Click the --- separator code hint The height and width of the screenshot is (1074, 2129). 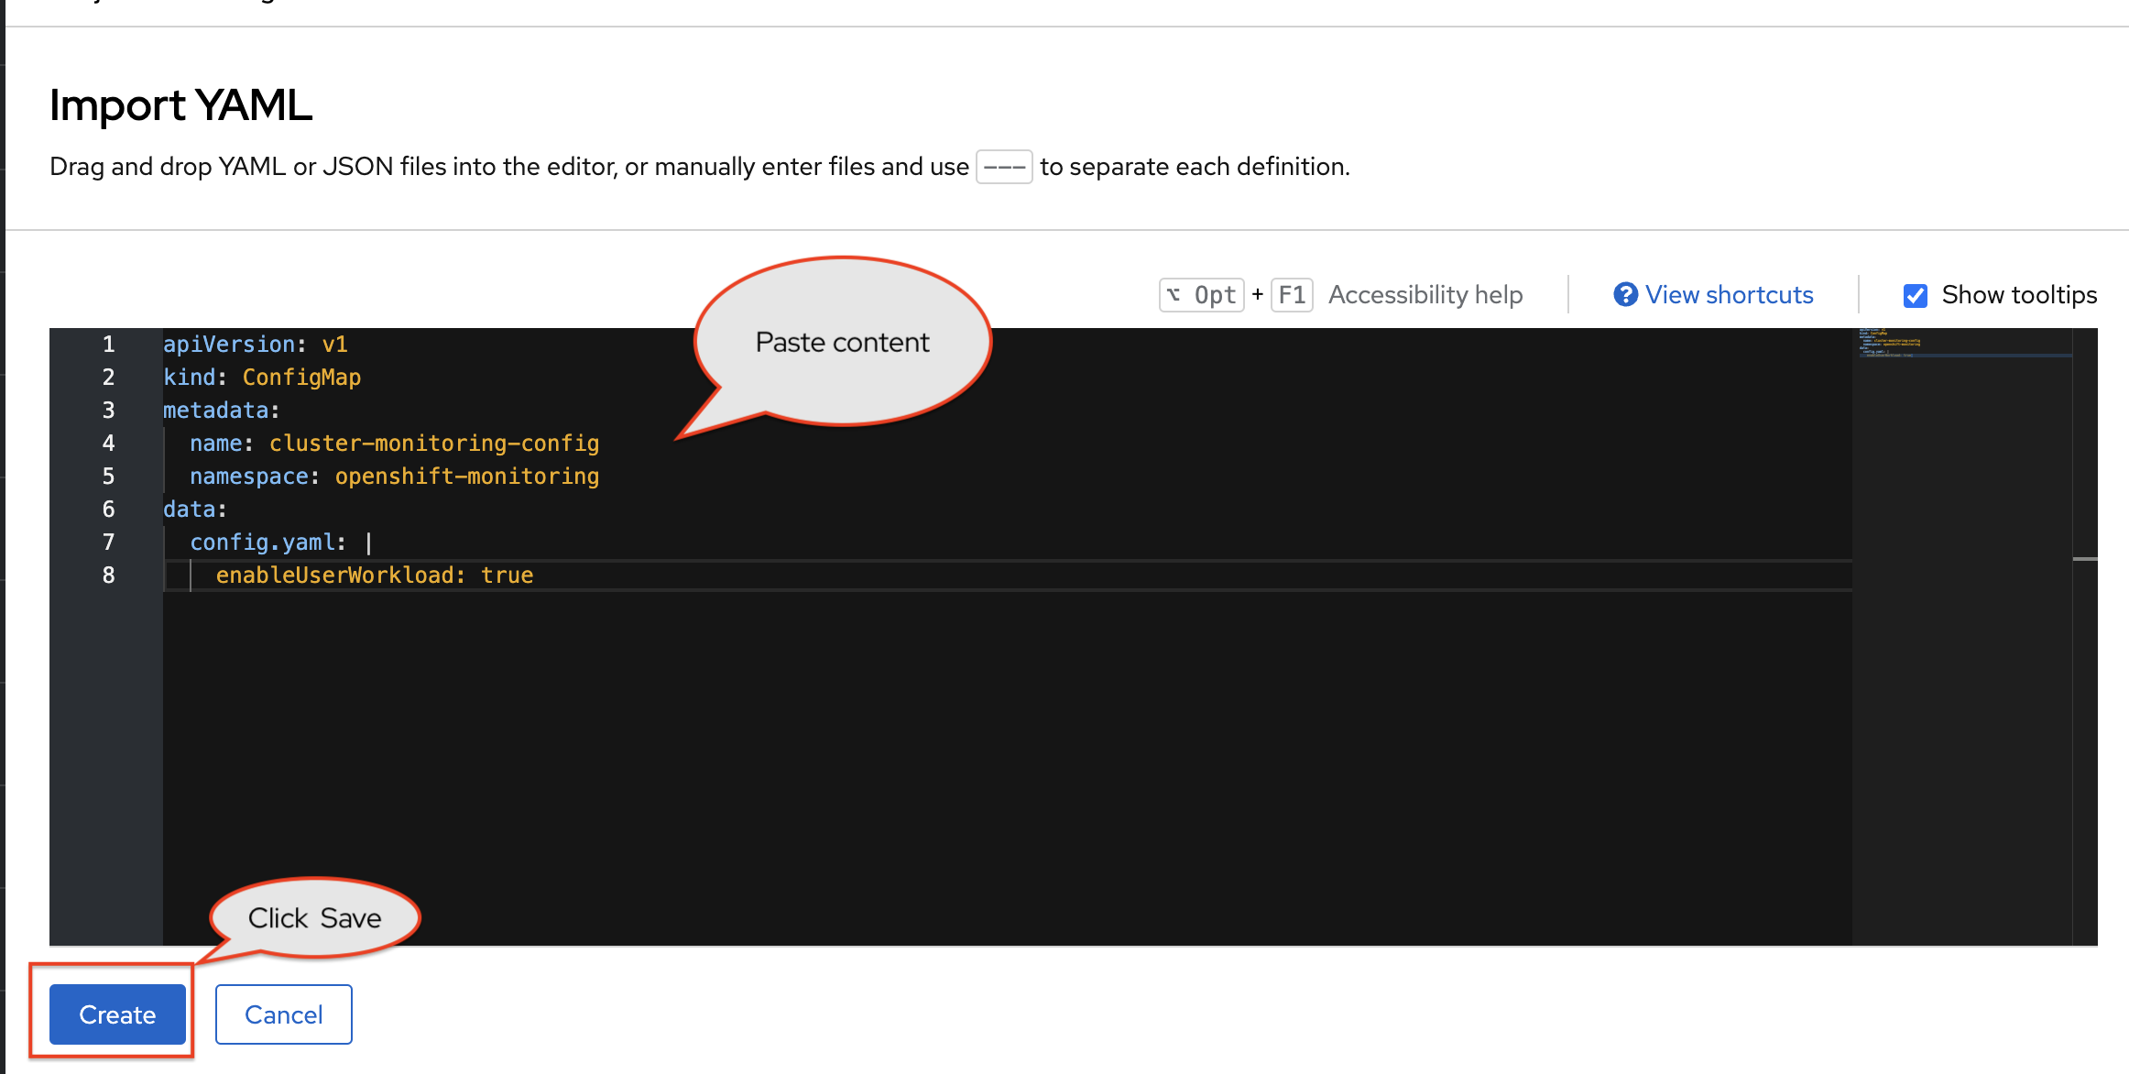[x=1004, y=167]
